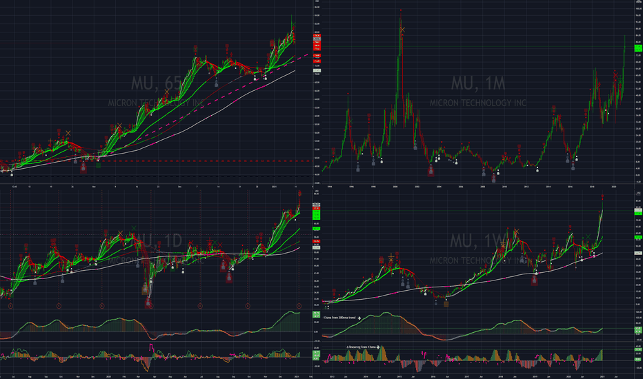
Task: Click '2013' on the MU 1W time axis
Action: 332,376
